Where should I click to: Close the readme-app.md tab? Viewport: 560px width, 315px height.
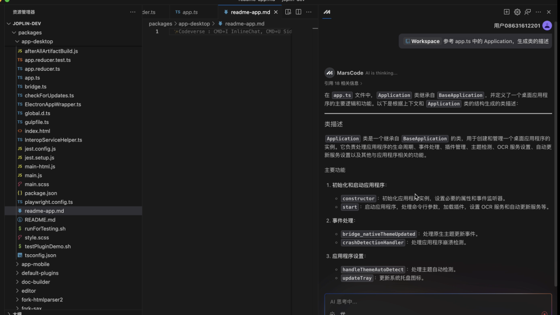[x=275, y=12]
